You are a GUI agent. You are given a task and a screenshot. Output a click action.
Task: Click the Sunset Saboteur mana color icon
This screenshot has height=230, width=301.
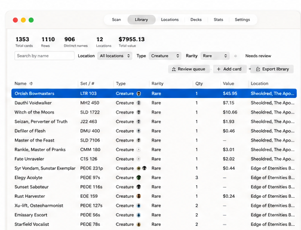point(139,187)
